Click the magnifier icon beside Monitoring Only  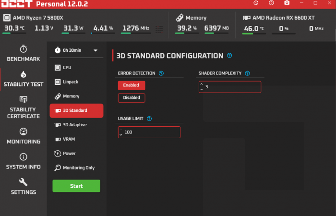coord(58,168)
